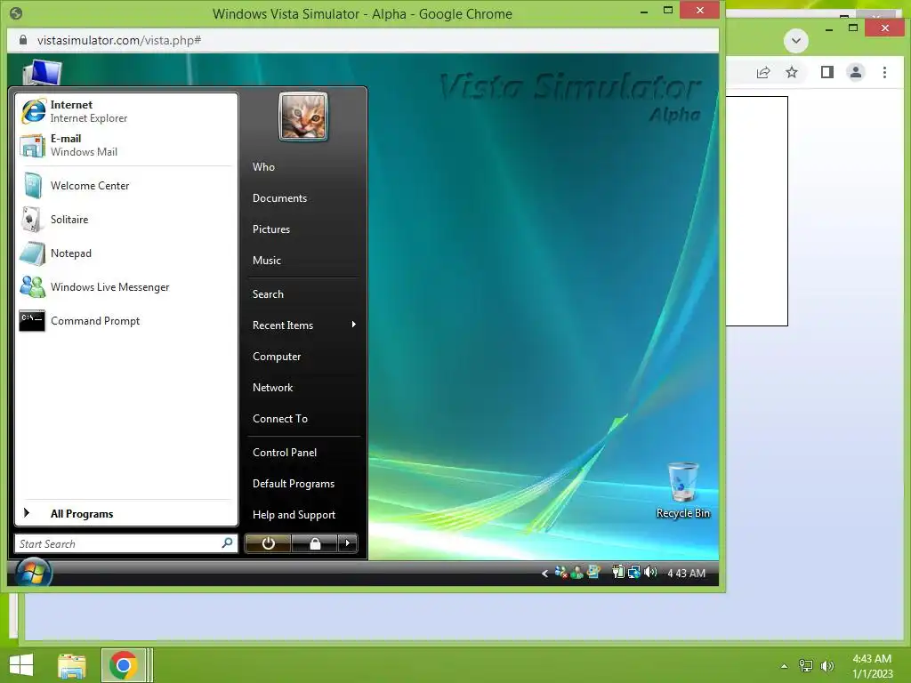Screen dimensions: 911x683
Task: Open Computer from the Start menu
Action: pyautogui.click(x=277, y=357)
